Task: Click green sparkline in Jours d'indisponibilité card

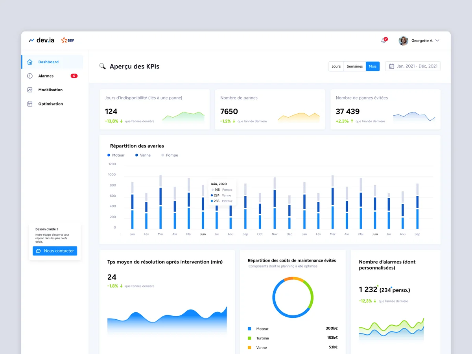Action: (183, 116)
